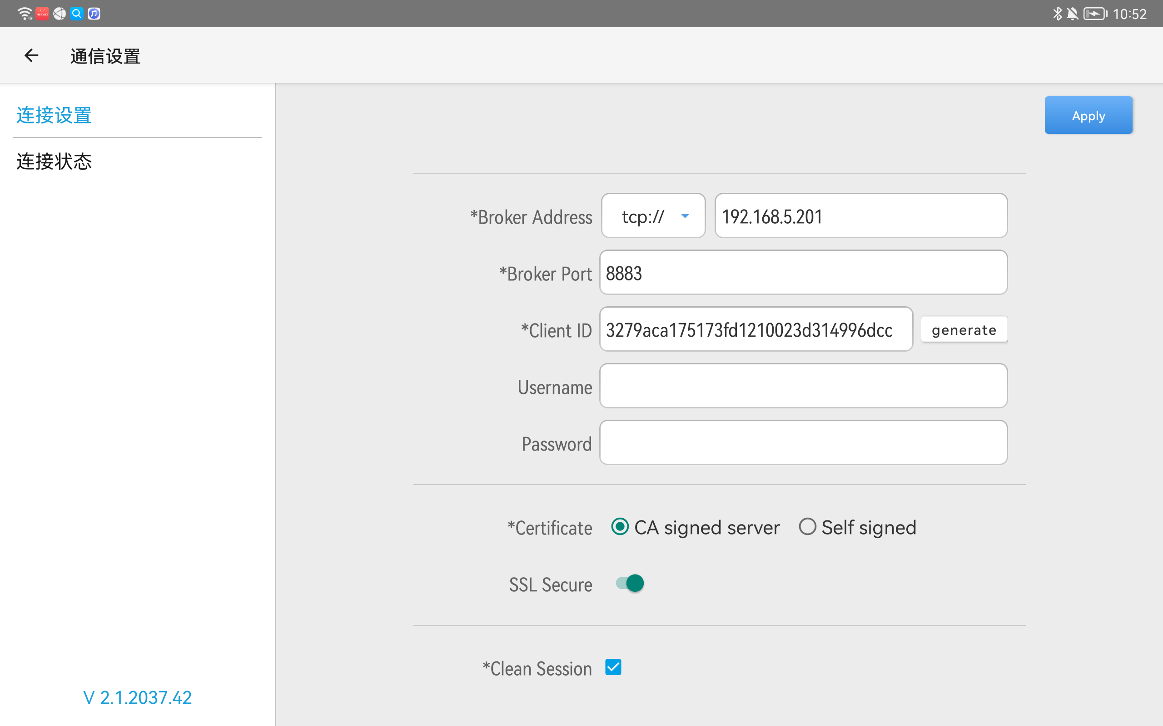Go back using the arrow icon
Image resolution: width=1163 pixels, height=726 pixels.
pos(32,56)
